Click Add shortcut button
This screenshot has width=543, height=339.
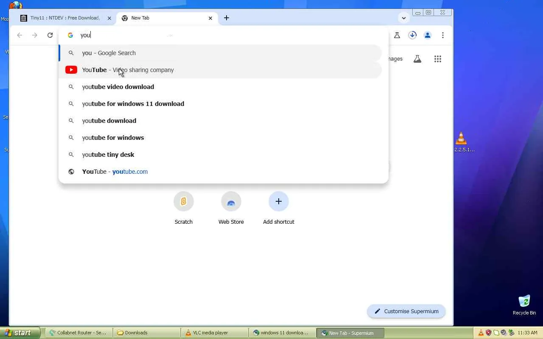pyautogui.click(x=279, y=208)
